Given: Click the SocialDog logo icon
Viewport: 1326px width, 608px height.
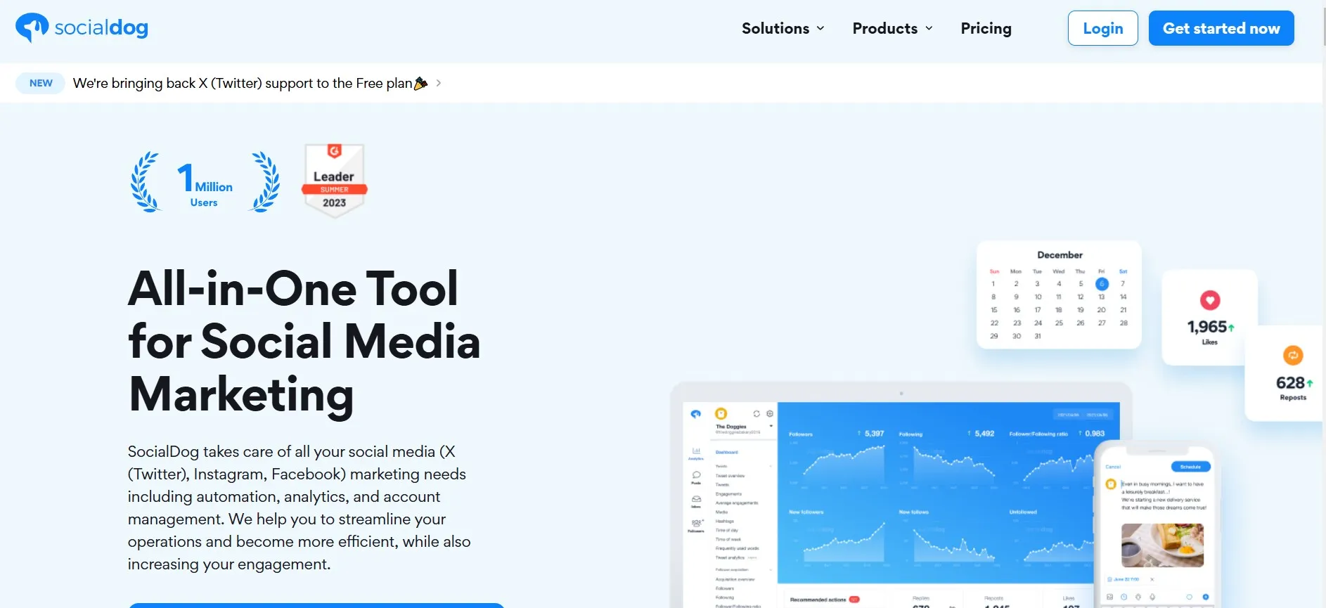Looking at the screenshot, I should coord(32,28).
